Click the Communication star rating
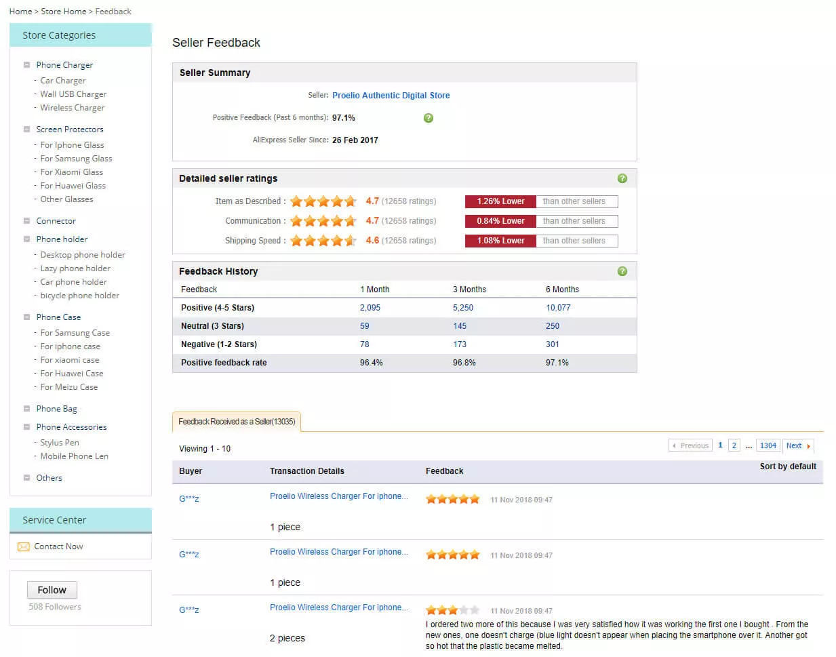 [x=323, y=221]
